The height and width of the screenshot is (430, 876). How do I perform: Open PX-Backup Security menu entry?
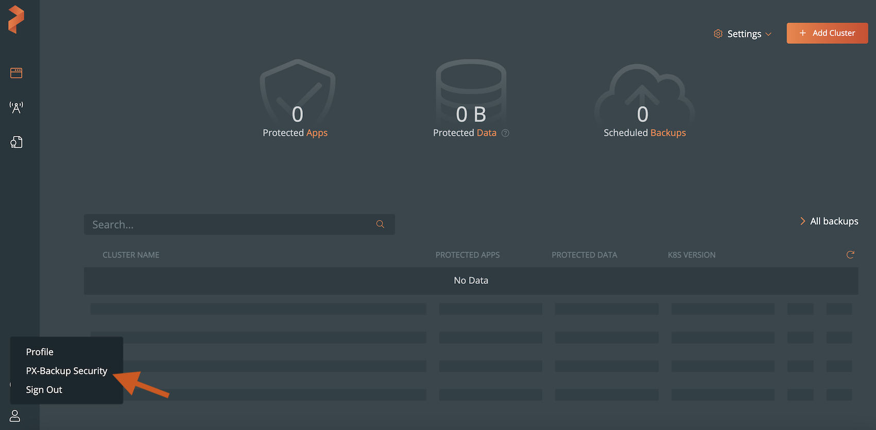[66, 371]
